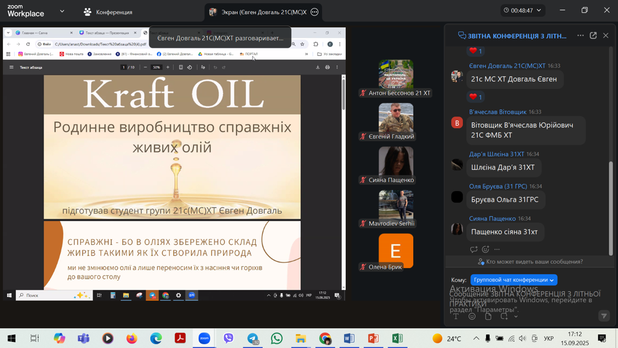This screenshot has height=348, width=618.
Task: Open chat panel more options (three dots)
Action: tap(580, 36)
